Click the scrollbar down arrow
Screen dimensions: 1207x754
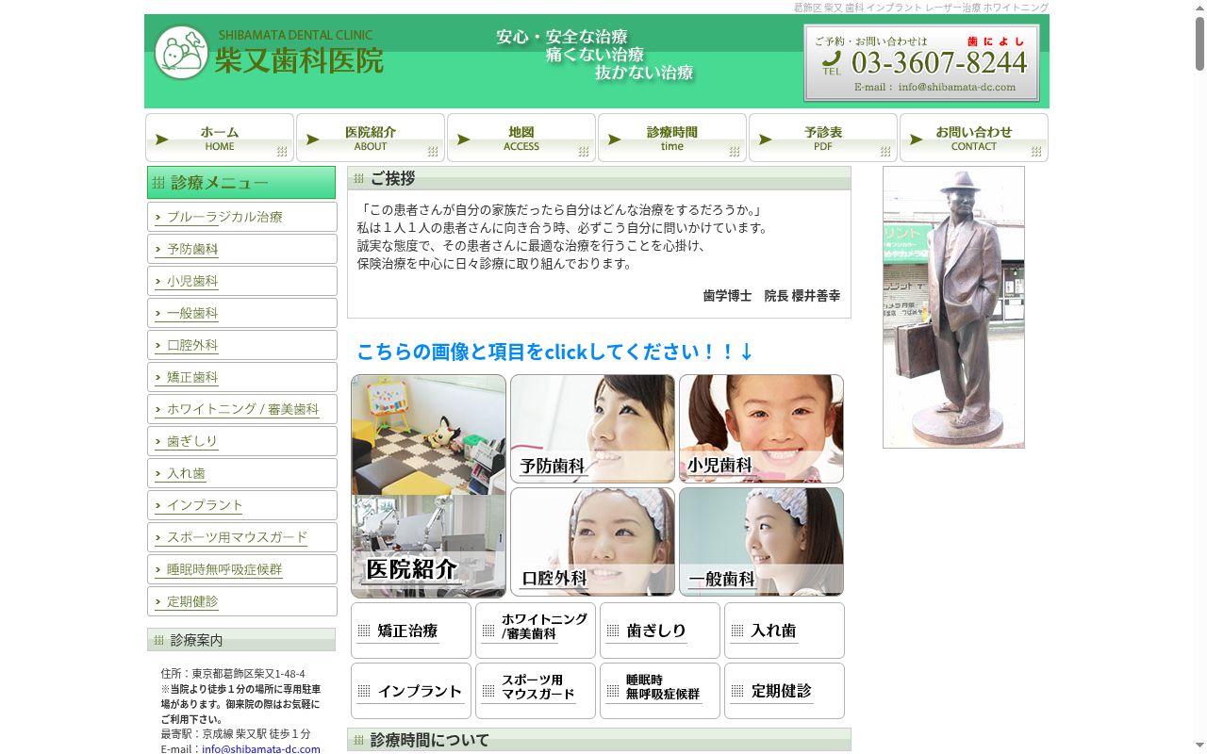tap(1199, 746)
